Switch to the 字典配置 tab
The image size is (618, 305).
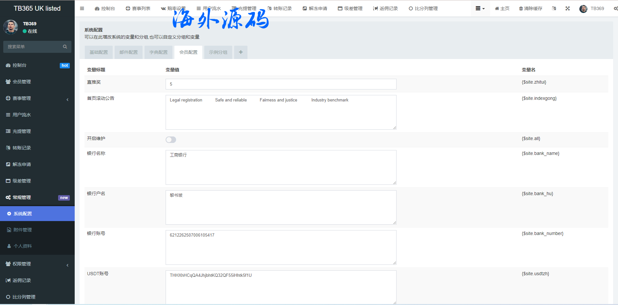(x=158, y=52)
